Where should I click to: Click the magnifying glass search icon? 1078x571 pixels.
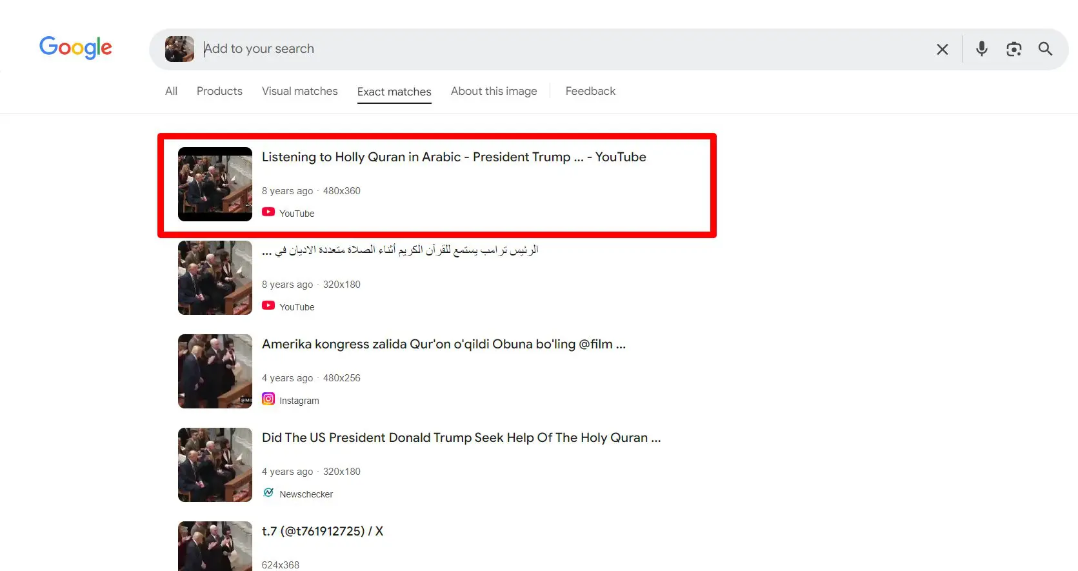[1045, 49]
